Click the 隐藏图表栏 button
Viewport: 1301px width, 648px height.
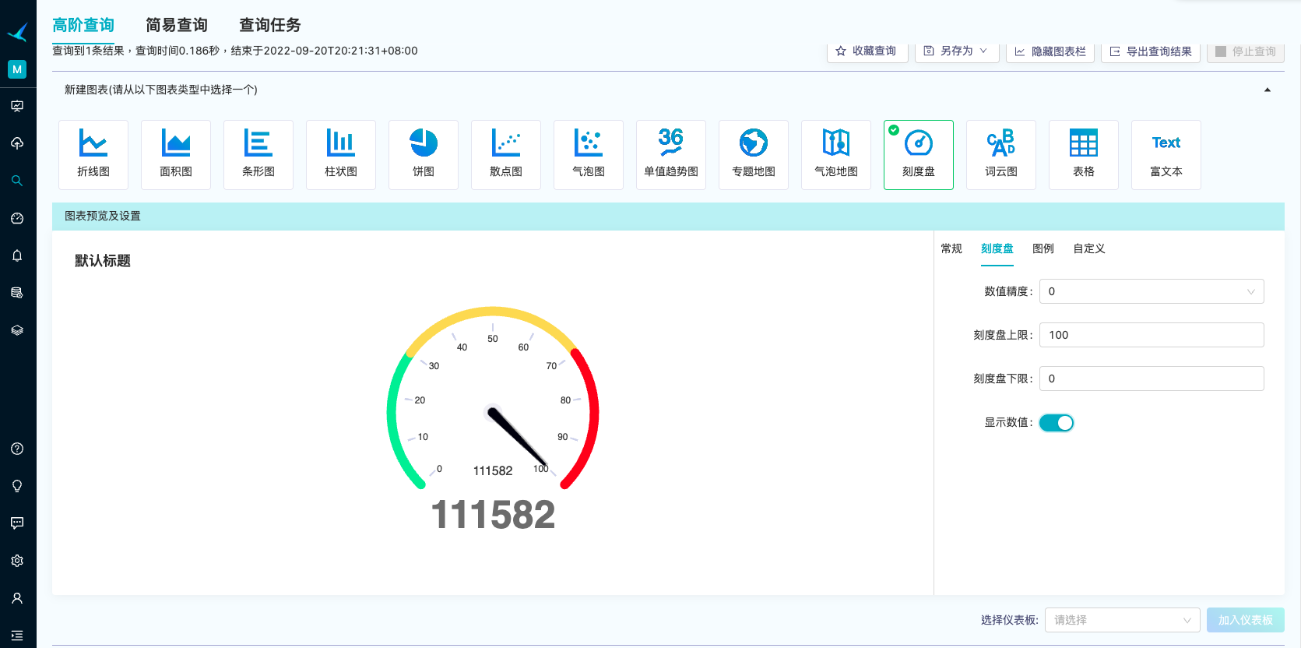[1050, 51]
